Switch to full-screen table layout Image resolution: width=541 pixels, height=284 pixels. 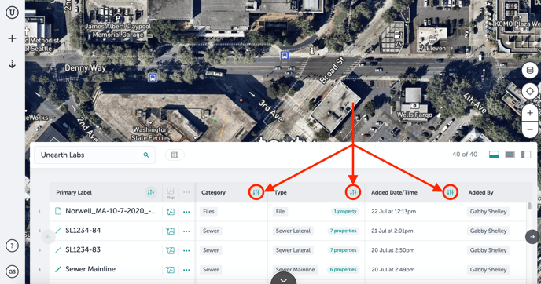[x=510, y=155]
